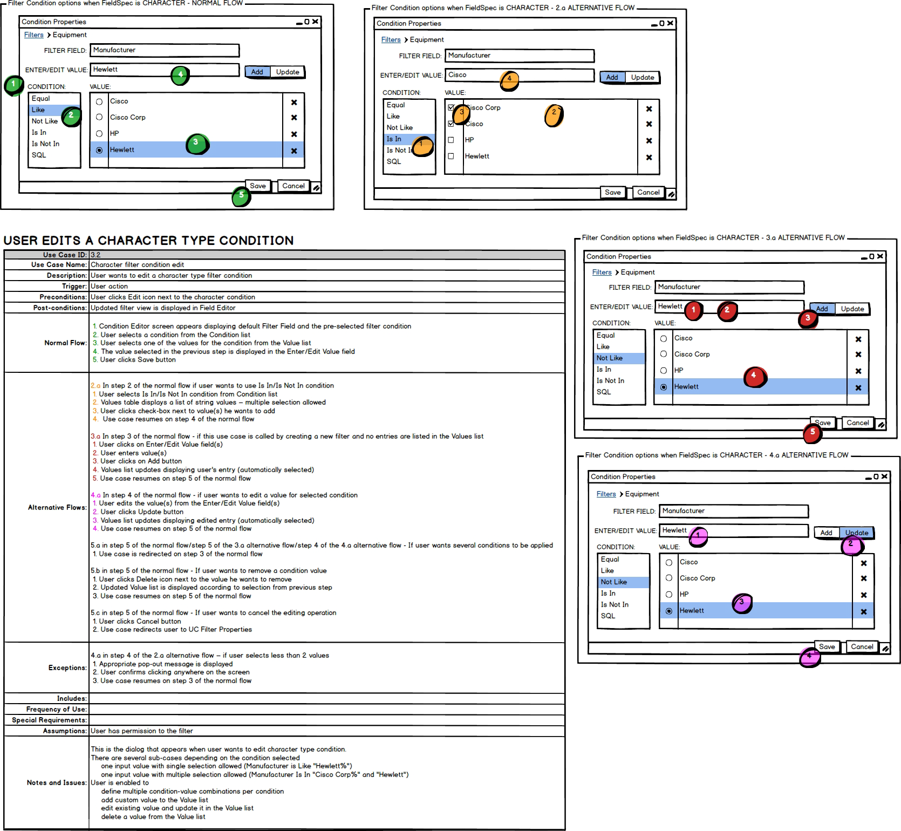The height and width of the screenshot is (831, 901).
Task: Choose SQL condition in Normal Flow dialog
Action: 54,155
